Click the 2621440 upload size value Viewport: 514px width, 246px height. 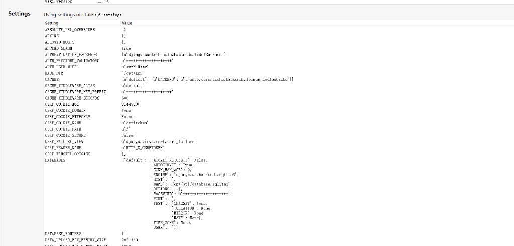coord(130,240)
